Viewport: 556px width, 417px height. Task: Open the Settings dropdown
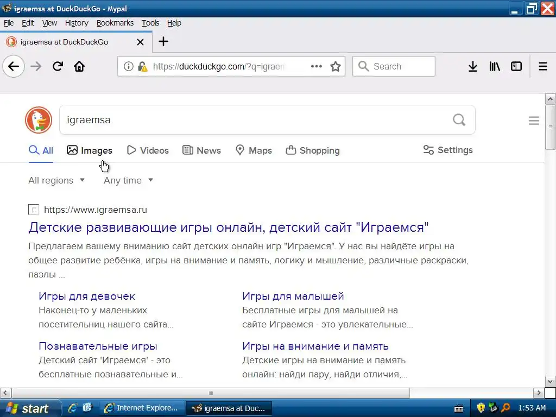[x=448, y=150]
